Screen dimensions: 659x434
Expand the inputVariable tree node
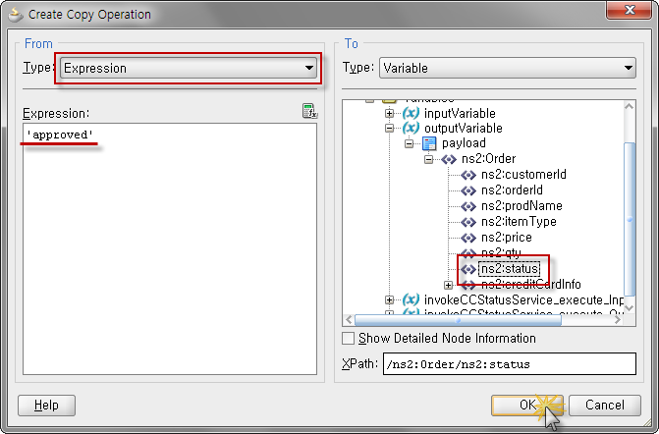tap(389, 114)
